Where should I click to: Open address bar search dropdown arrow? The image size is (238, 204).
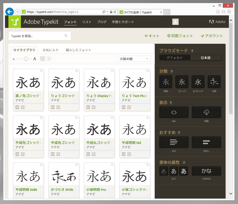107,12
